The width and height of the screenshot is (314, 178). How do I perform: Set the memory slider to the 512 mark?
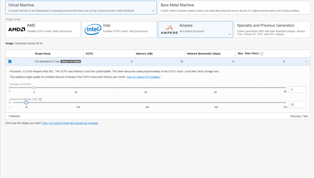point(285,103)
